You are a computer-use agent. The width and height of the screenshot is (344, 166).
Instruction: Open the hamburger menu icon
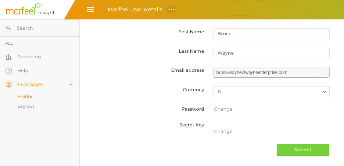coord(90,10)
